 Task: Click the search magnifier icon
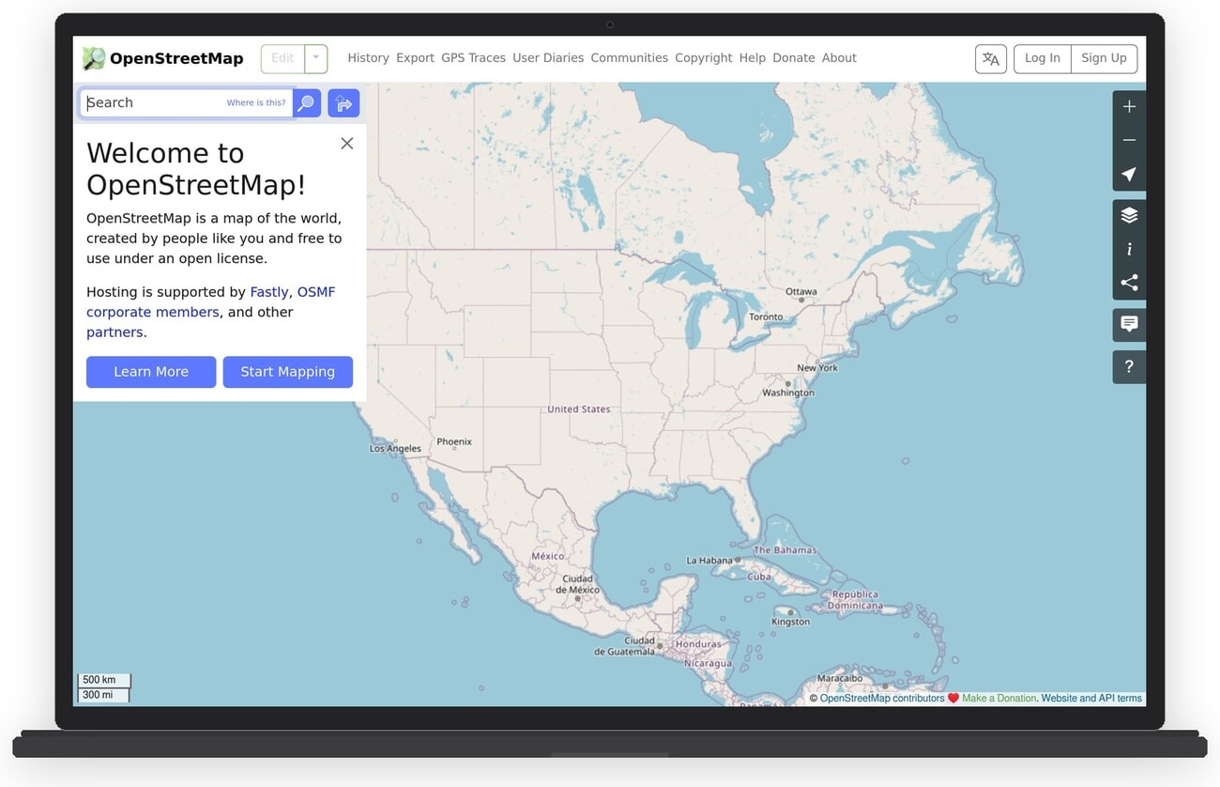(x=306, y=102)
